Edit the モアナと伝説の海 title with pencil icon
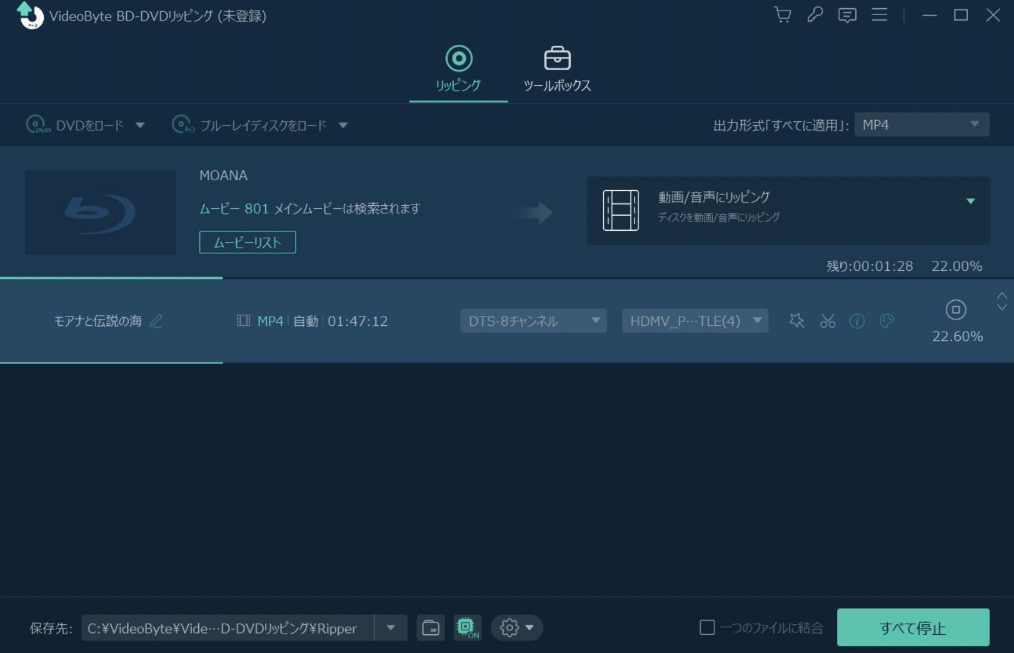 (x=156, y=321)
